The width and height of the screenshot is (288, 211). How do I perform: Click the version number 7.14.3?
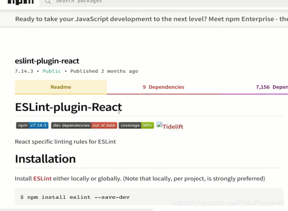tap(24, 71)
